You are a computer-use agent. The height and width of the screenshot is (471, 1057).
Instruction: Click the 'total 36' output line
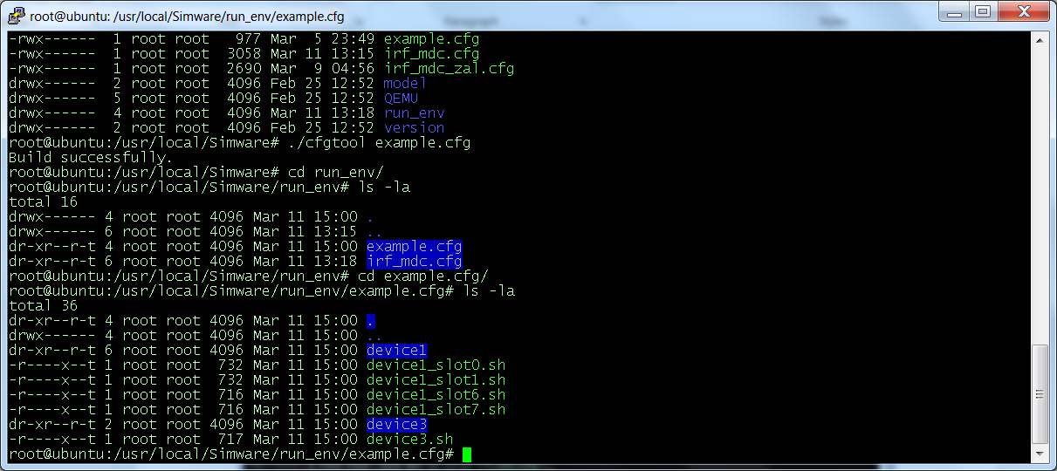[x=43, y=306]
